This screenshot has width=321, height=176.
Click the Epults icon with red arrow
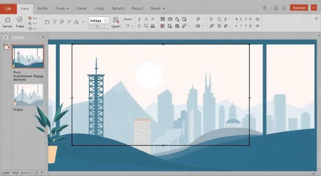pyautogui.click(x=116, y=20)
